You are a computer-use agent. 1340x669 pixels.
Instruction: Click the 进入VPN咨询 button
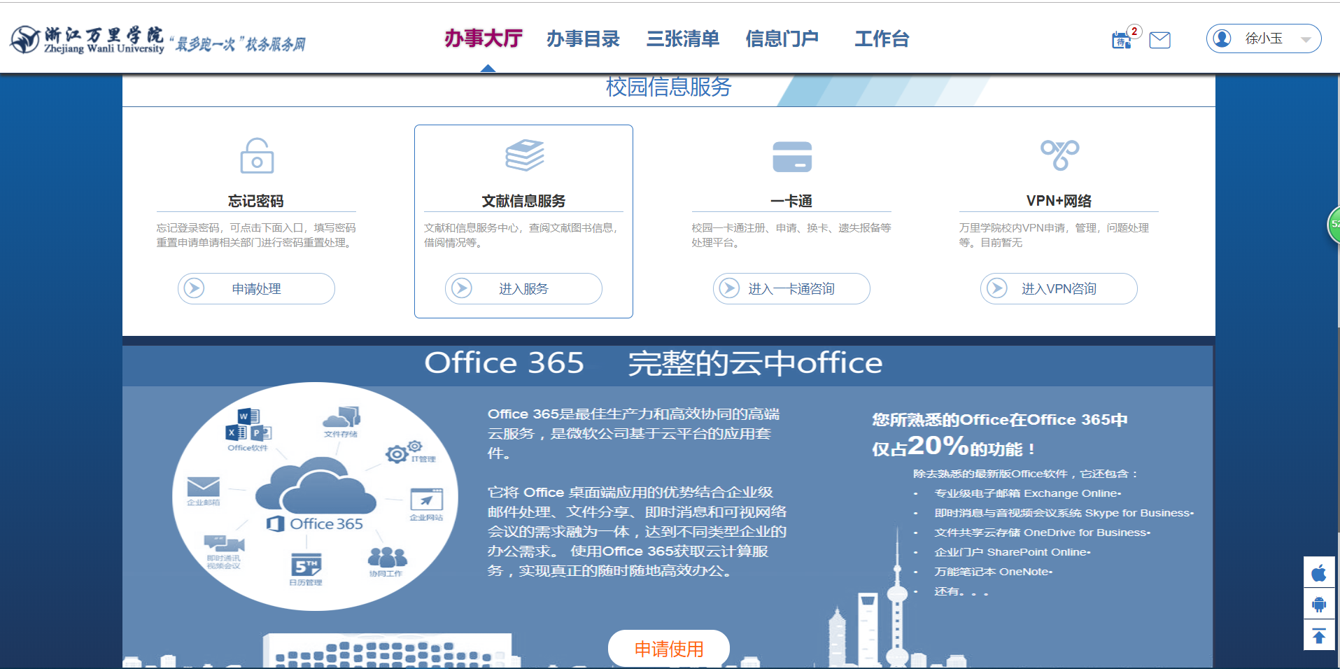click(x=1058, y=288)
